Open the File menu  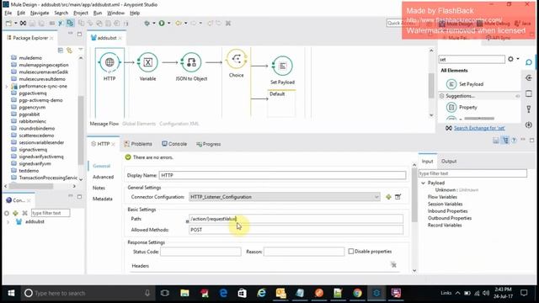(8, 13)
